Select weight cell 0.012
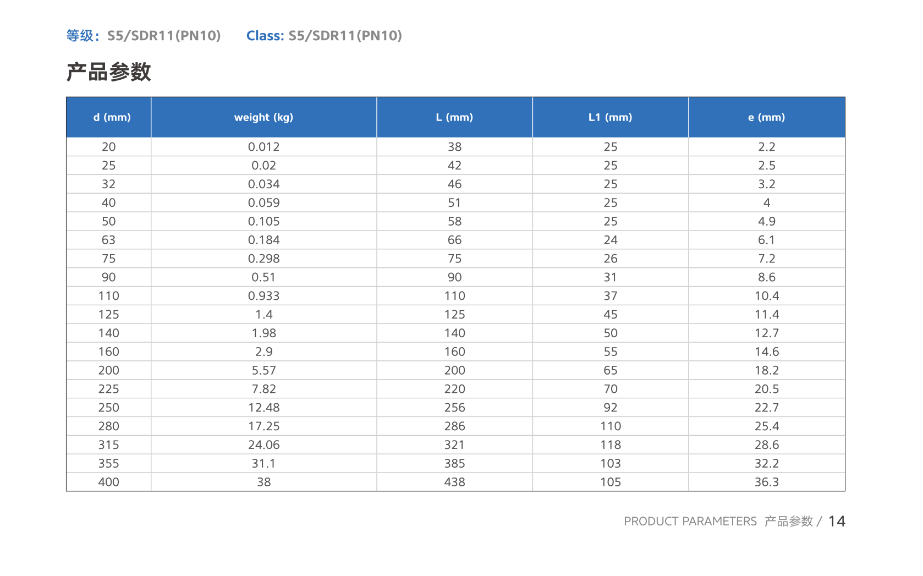Viewport: 923px width, 576px height. pyautogui.click(x=264, y=147)
